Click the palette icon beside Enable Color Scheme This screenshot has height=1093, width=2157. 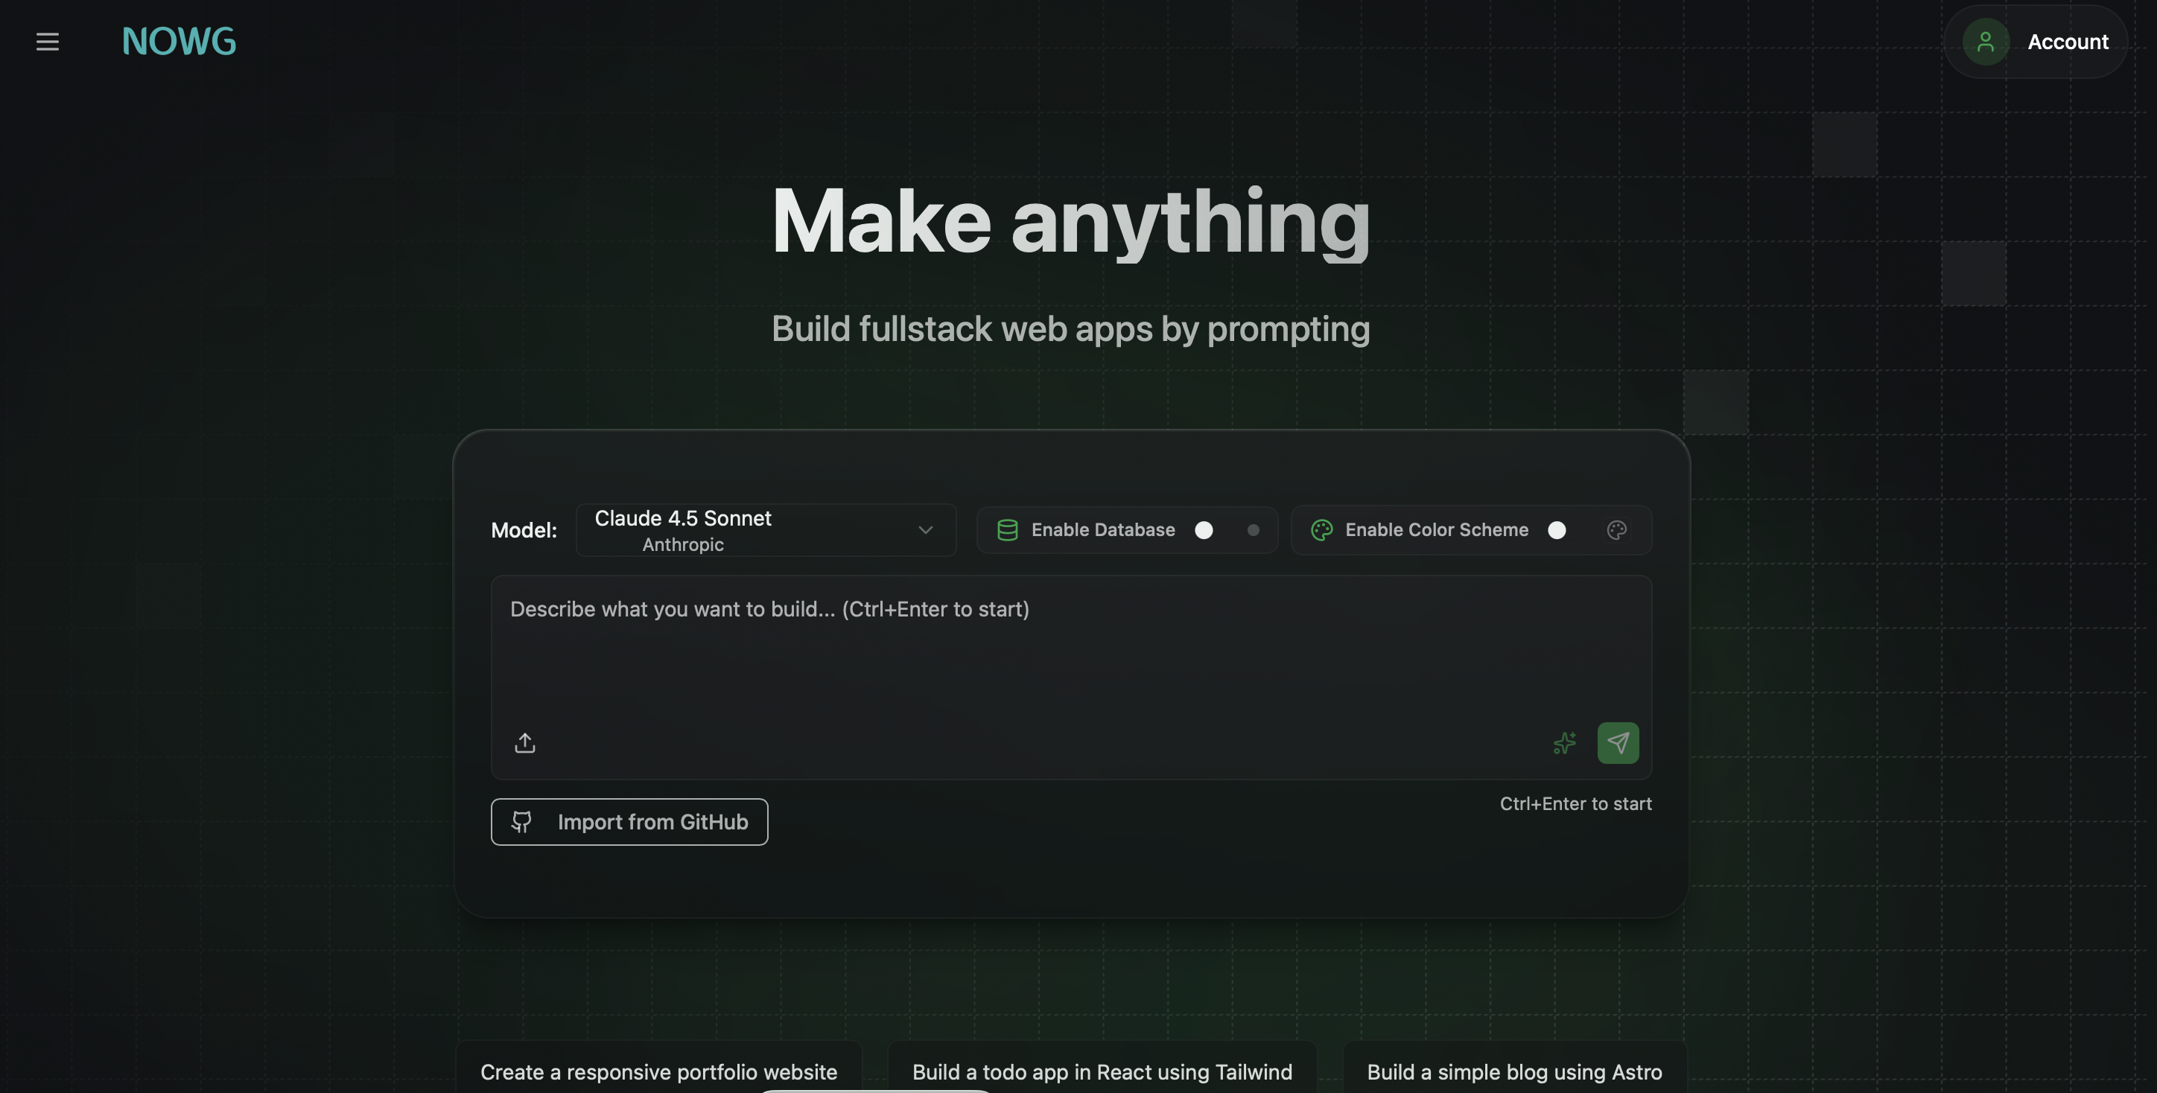pyautogui.click(x=1321, y=530)
